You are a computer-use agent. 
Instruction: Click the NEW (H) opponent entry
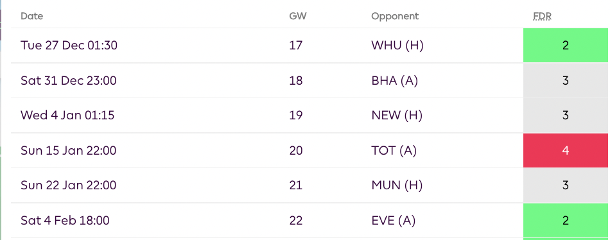coord(397,116)
